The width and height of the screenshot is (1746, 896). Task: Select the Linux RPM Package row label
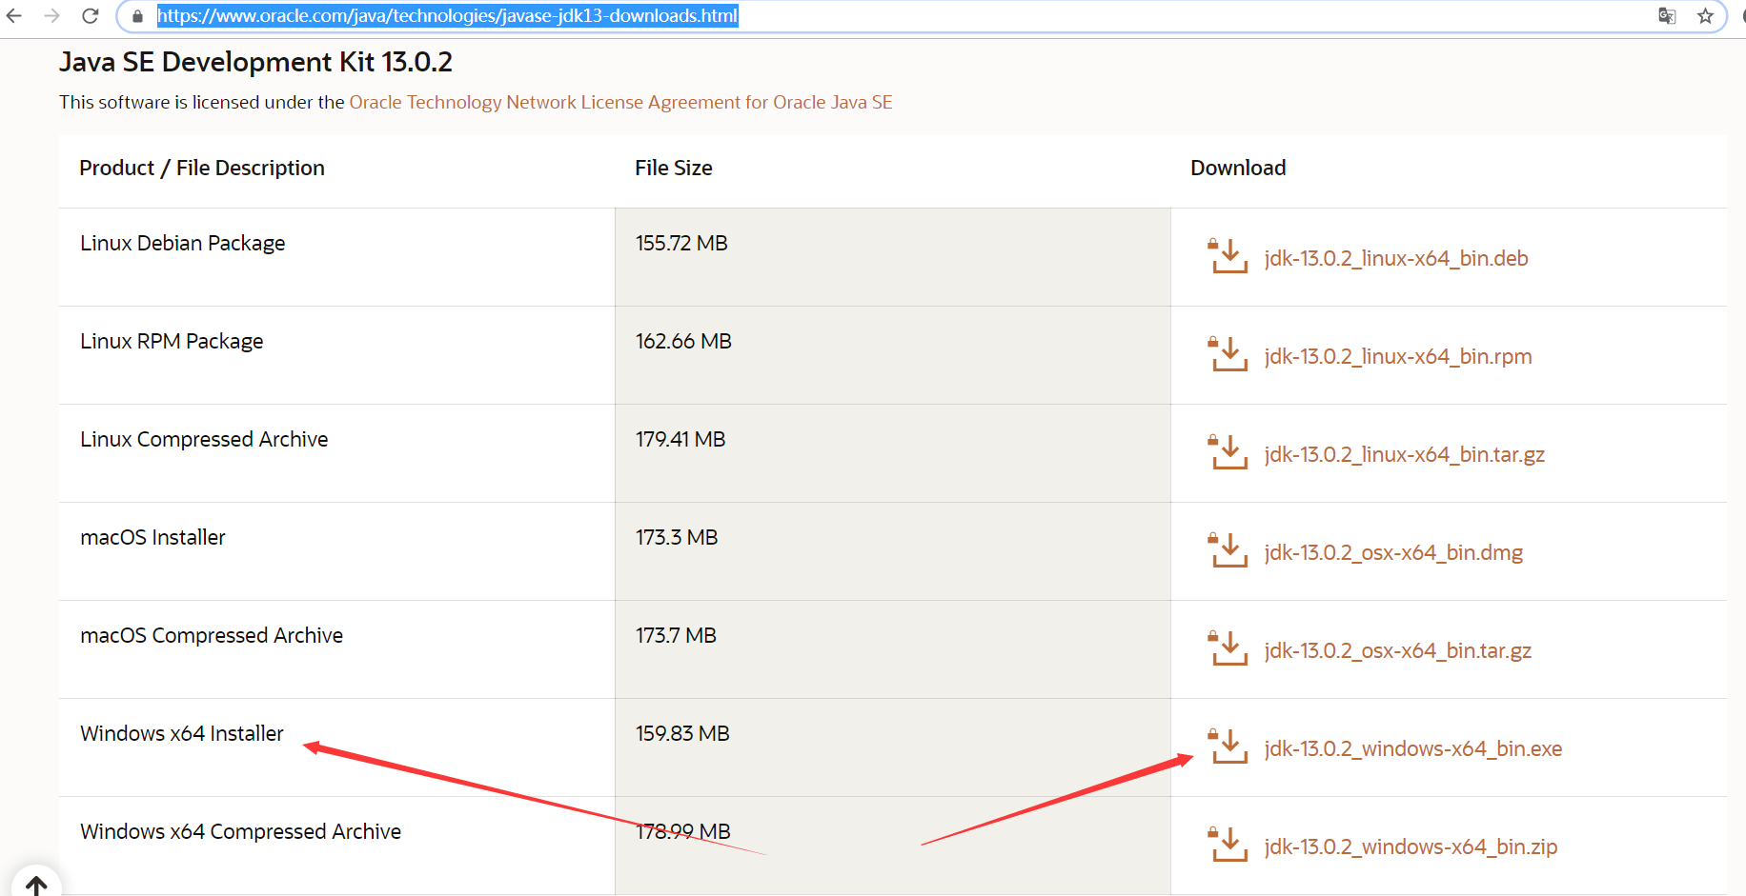click(x=172, y=341)
